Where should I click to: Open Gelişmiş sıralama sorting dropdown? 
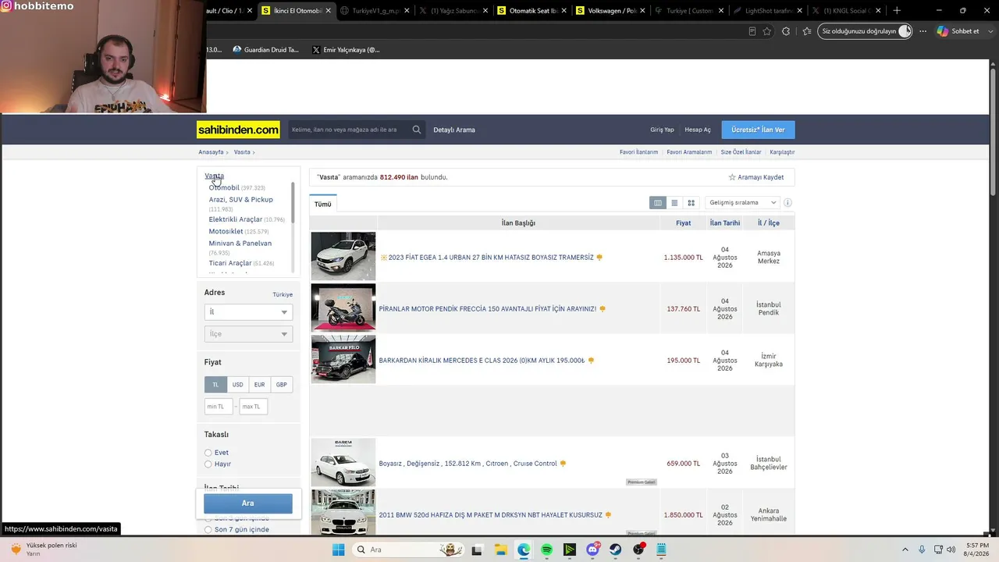742,203
